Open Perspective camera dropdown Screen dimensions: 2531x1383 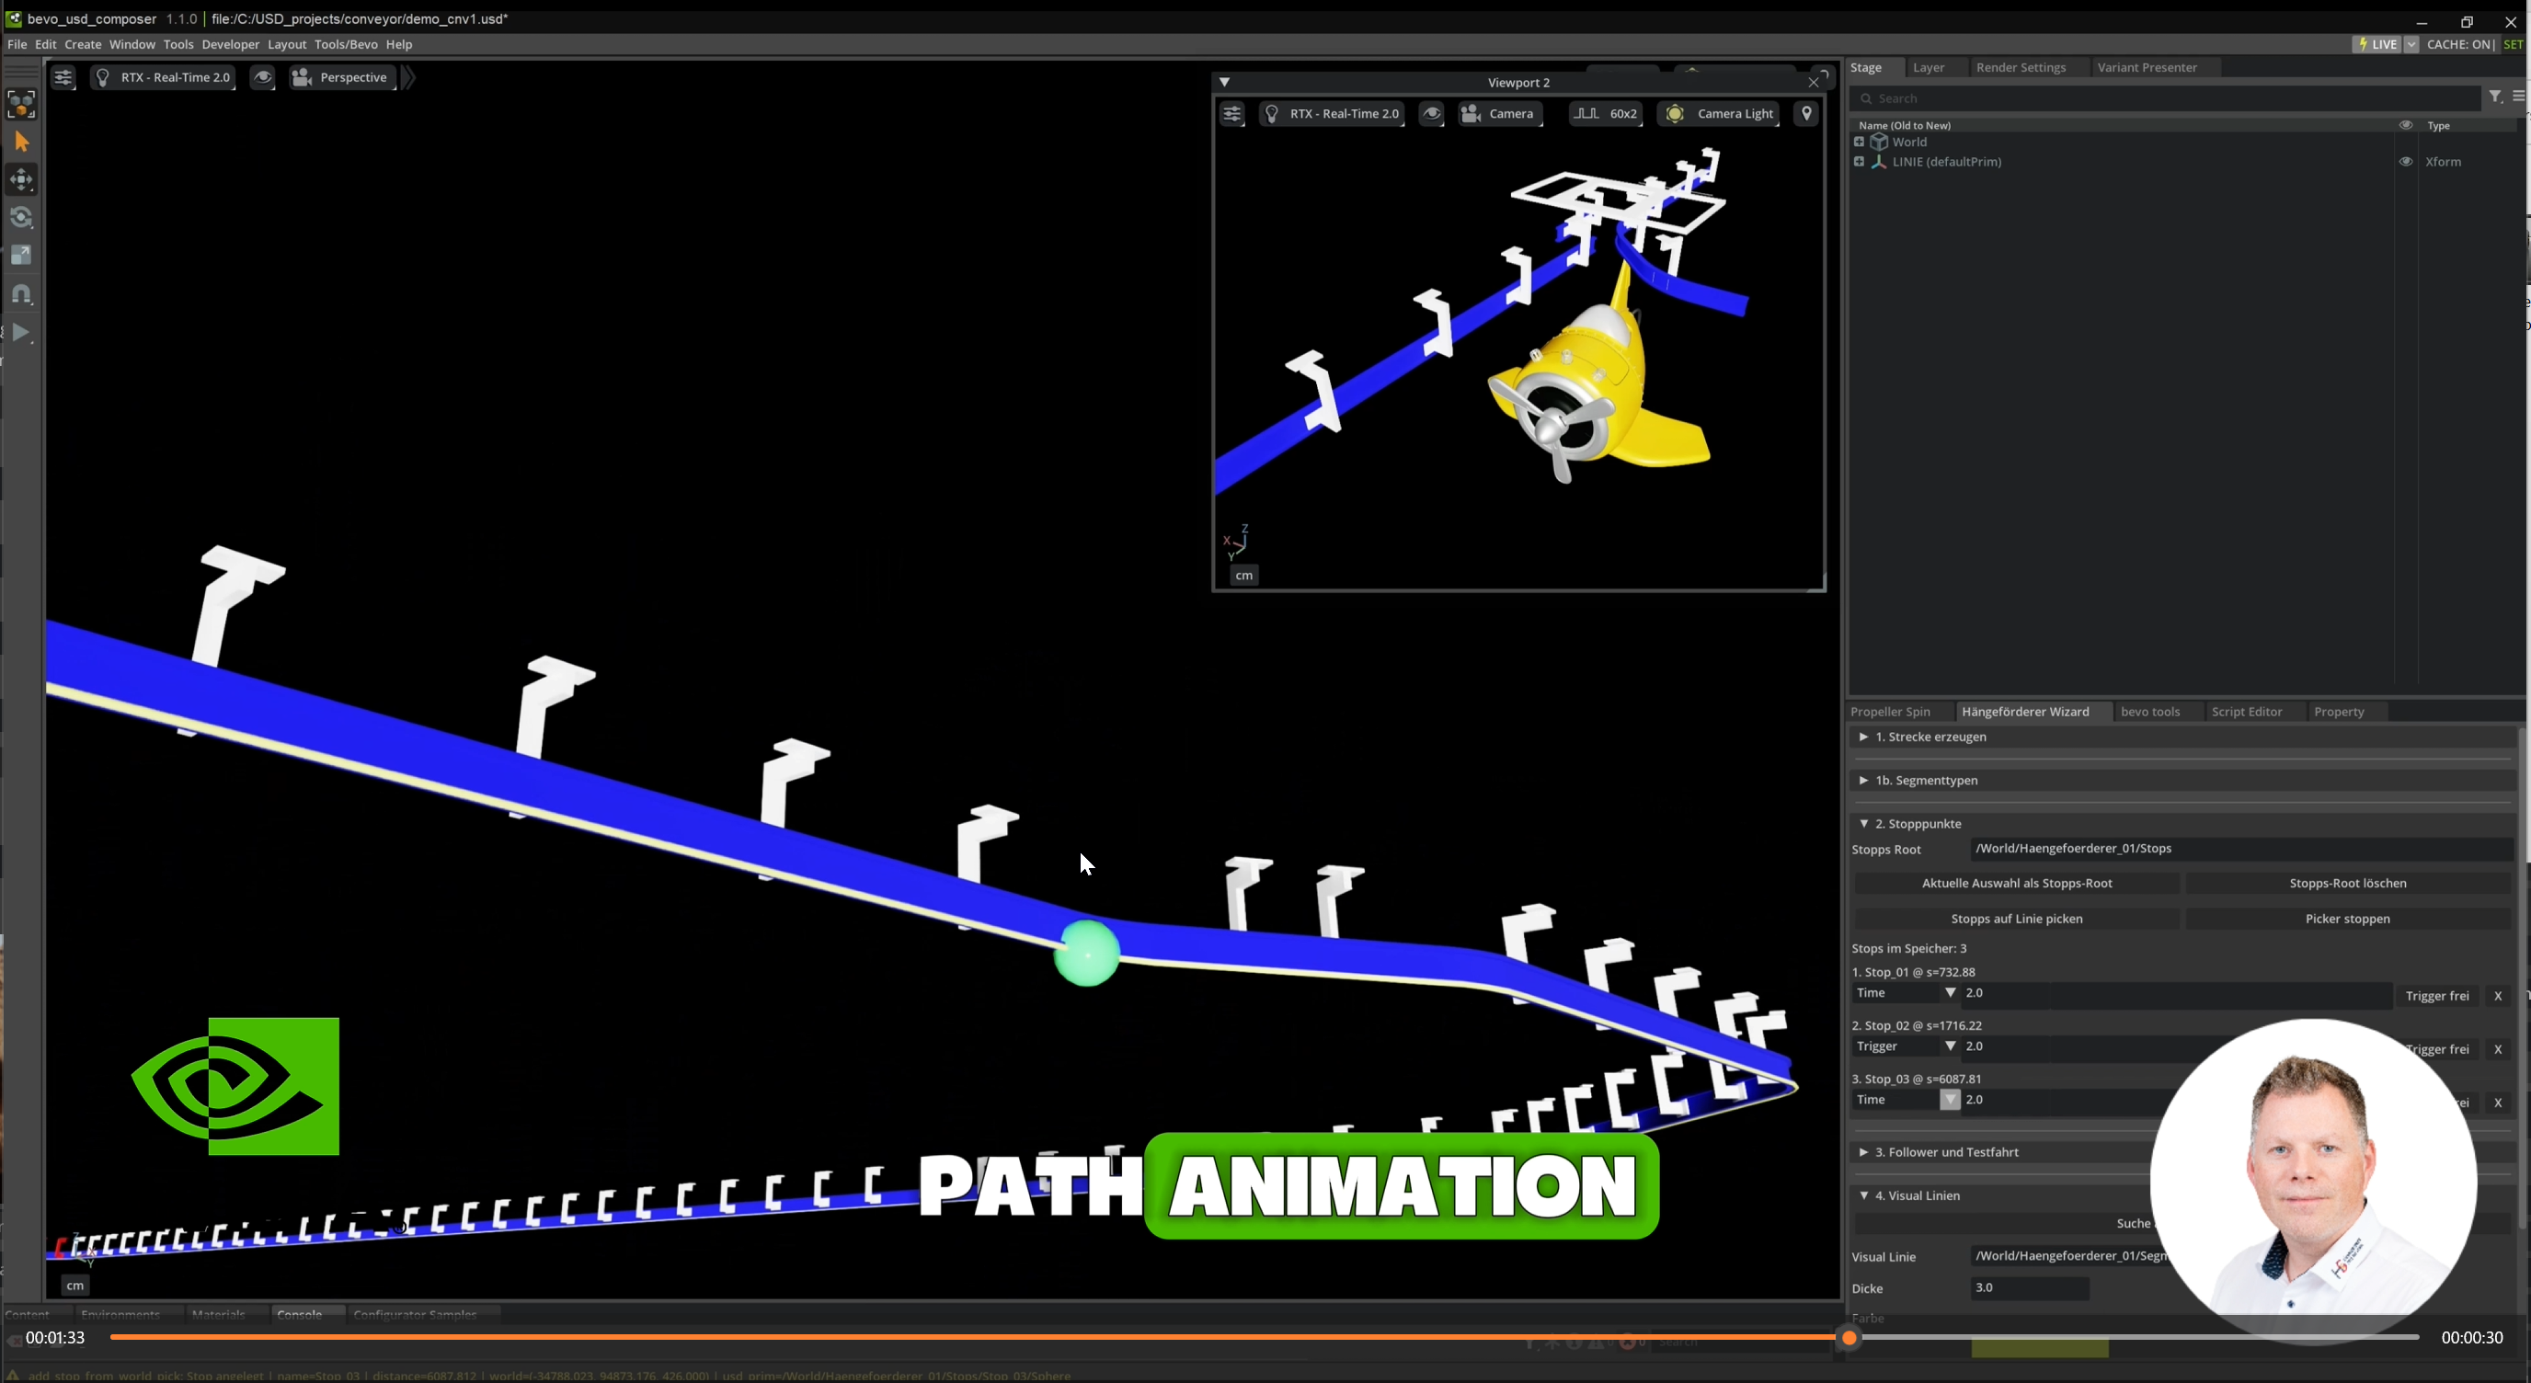(x=342, y=77)
